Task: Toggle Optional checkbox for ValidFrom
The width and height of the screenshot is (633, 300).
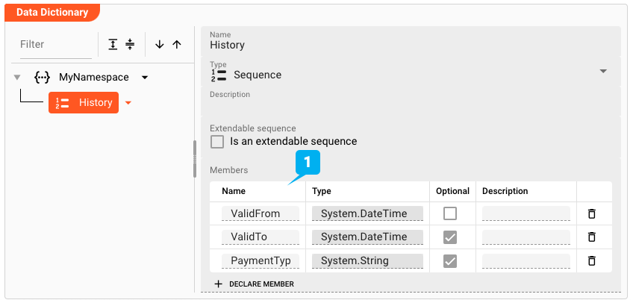Action: (x=450, y=213)
